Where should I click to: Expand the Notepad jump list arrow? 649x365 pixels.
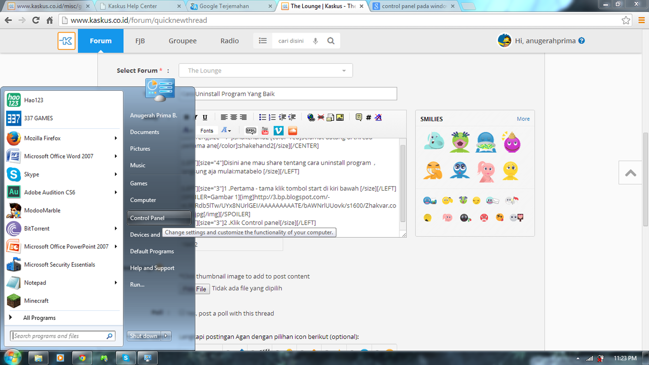[x=116, y=282]
